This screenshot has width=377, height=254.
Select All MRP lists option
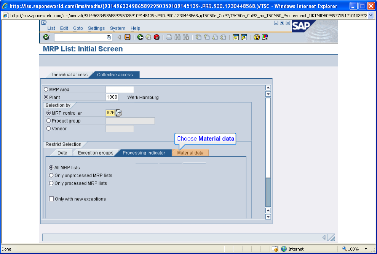(51, 167)
